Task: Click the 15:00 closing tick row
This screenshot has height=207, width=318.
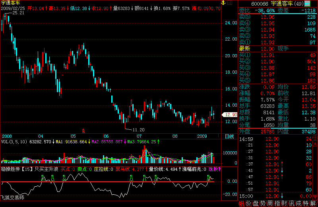Action: (275, 196)
